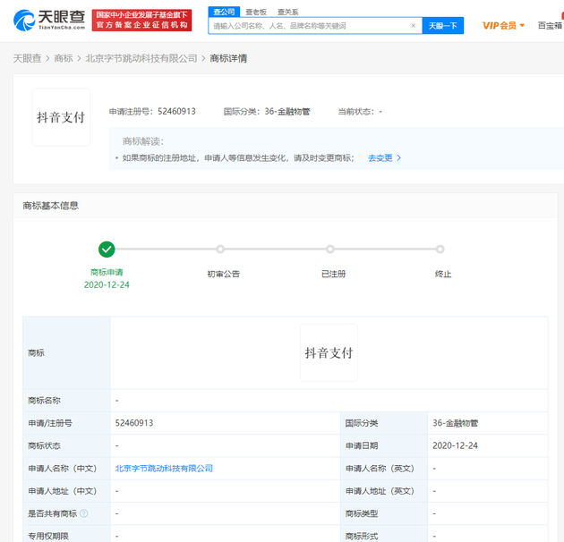Focus the company name search input
The height and width of the screenshot is (542, 564).
pos(310,26)
